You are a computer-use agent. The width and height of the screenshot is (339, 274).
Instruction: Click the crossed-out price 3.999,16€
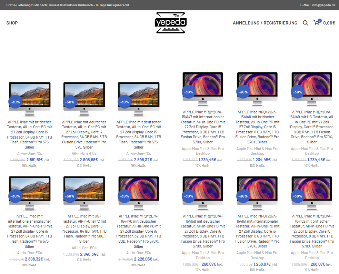[71, 160]
